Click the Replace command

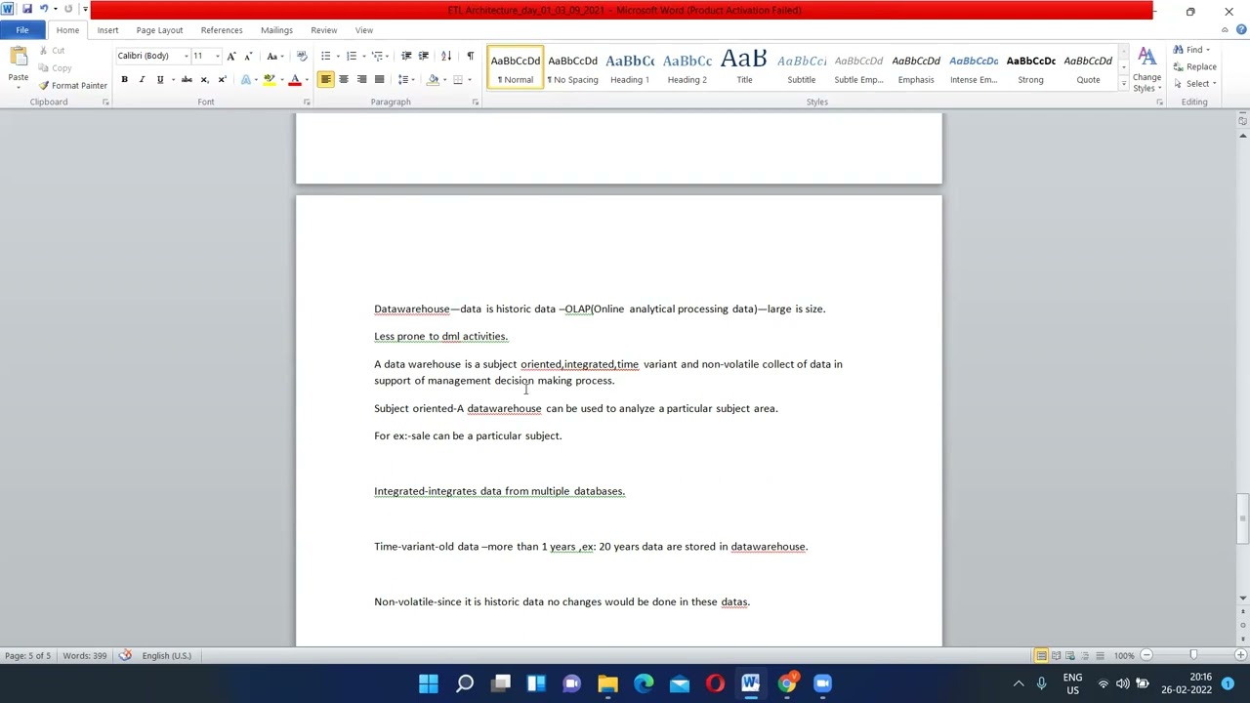[x=1194, y=66]
